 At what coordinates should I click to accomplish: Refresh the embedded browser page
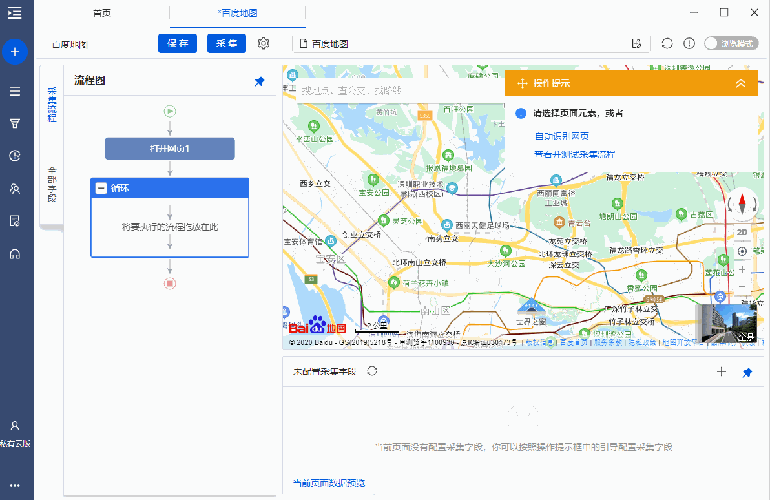(x=667, y=43)
